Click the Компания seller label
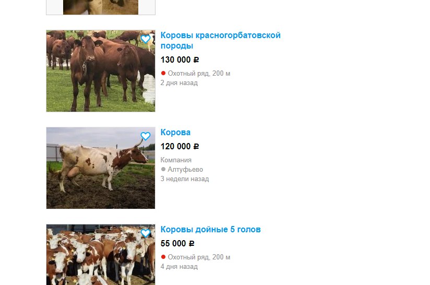The image size is (430, 285). coord(176,160)
